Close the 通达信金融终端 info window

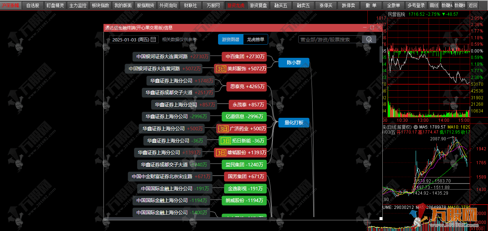379,27
